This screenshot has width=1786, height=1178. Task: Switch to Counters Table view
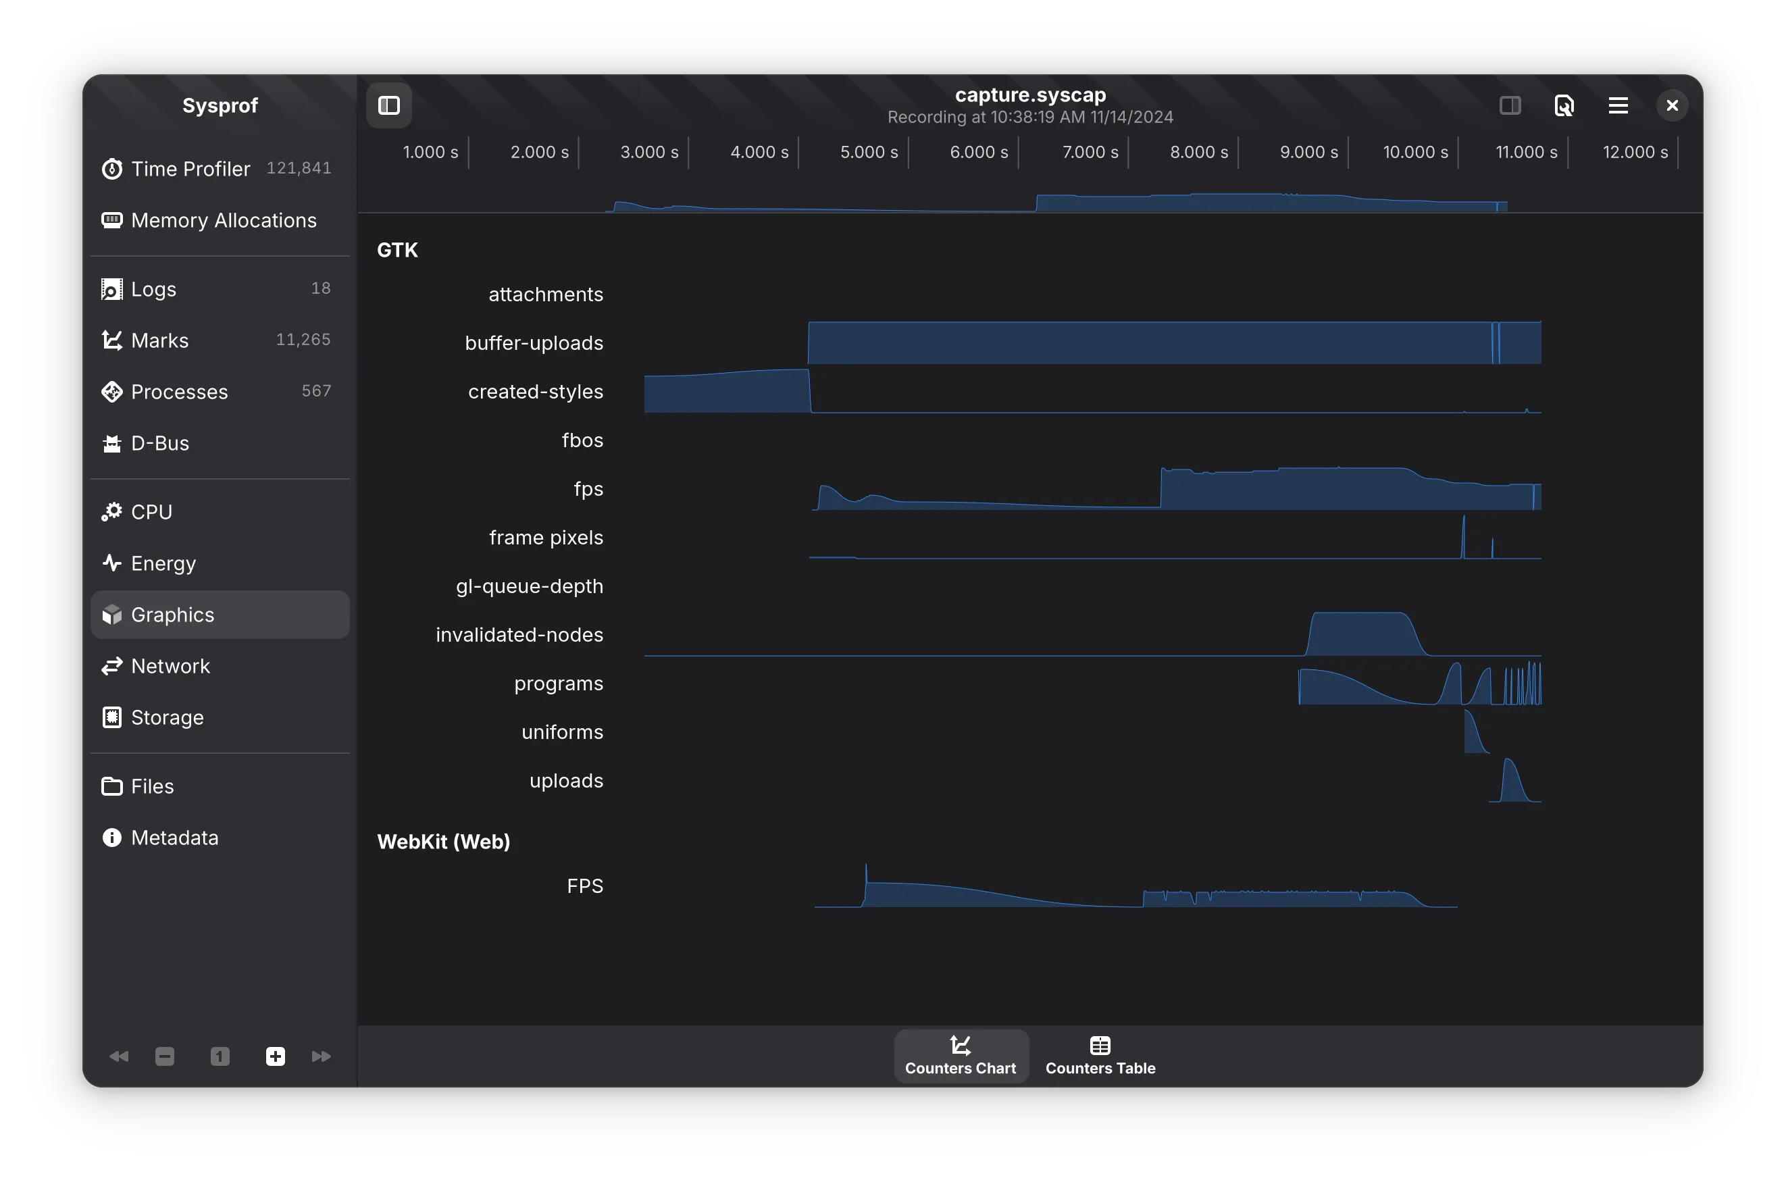[1100, 1055]
